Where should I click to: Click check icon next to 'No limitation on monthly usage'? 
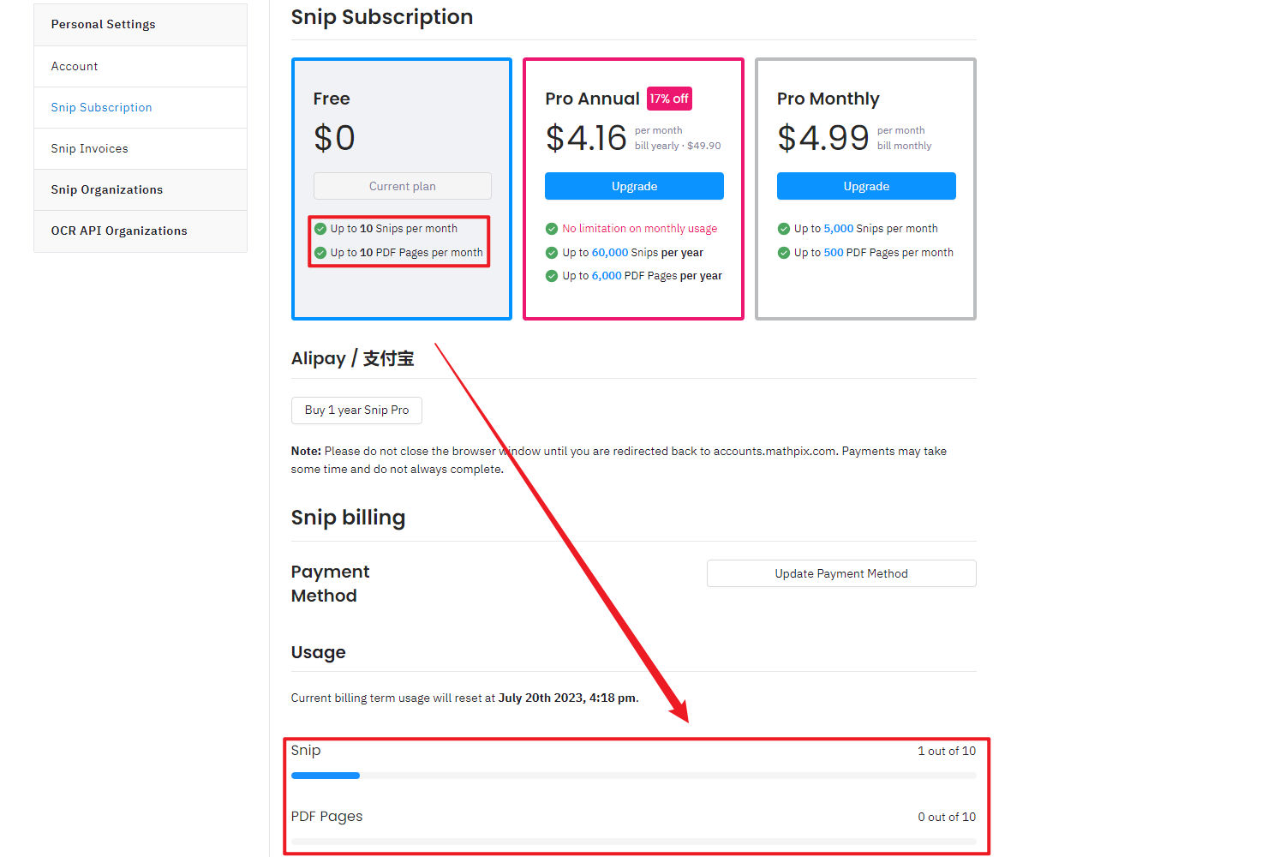(552, 229)
